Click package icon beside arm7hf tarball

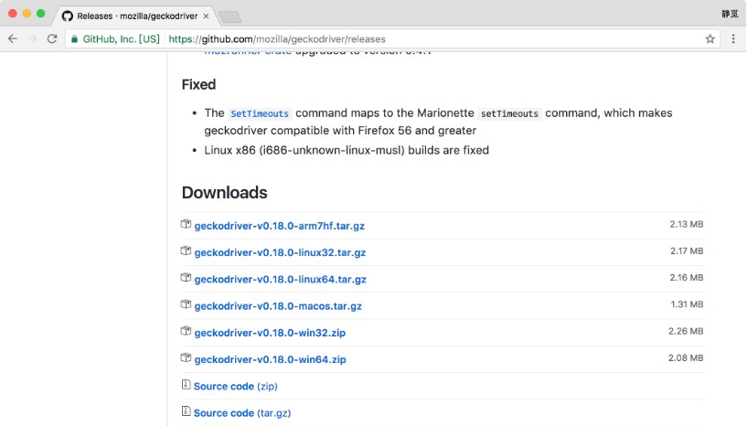click(x=186, y=224)
